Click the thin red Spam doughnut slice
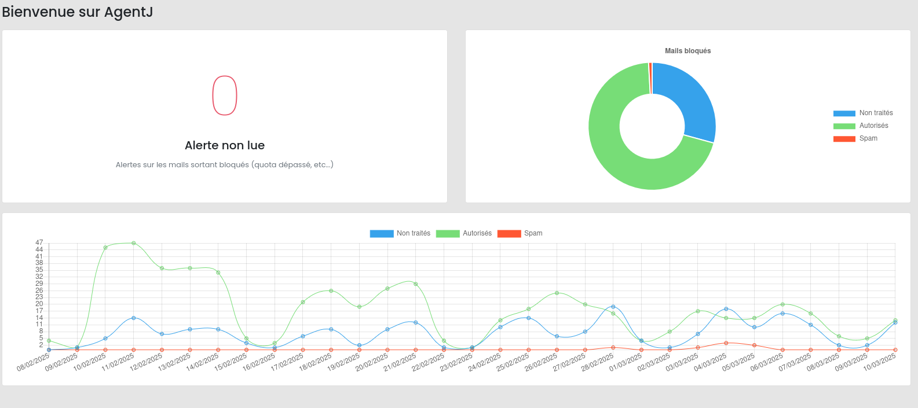This screenshot has width=918, height=408. pos(650,78)
